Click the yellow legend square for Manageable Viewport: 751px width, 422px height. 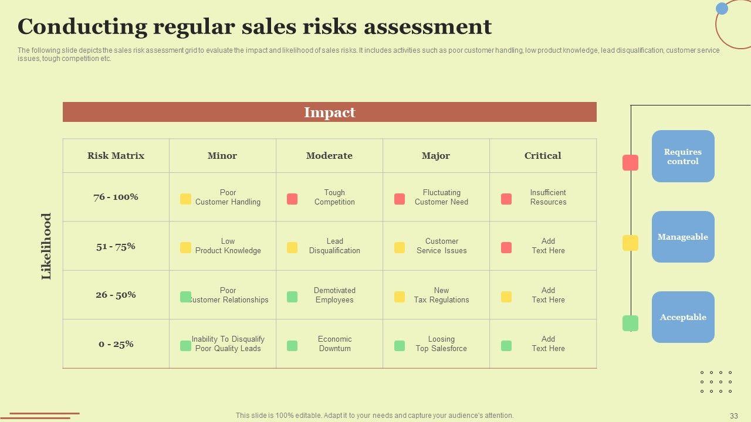pos(630,243)
